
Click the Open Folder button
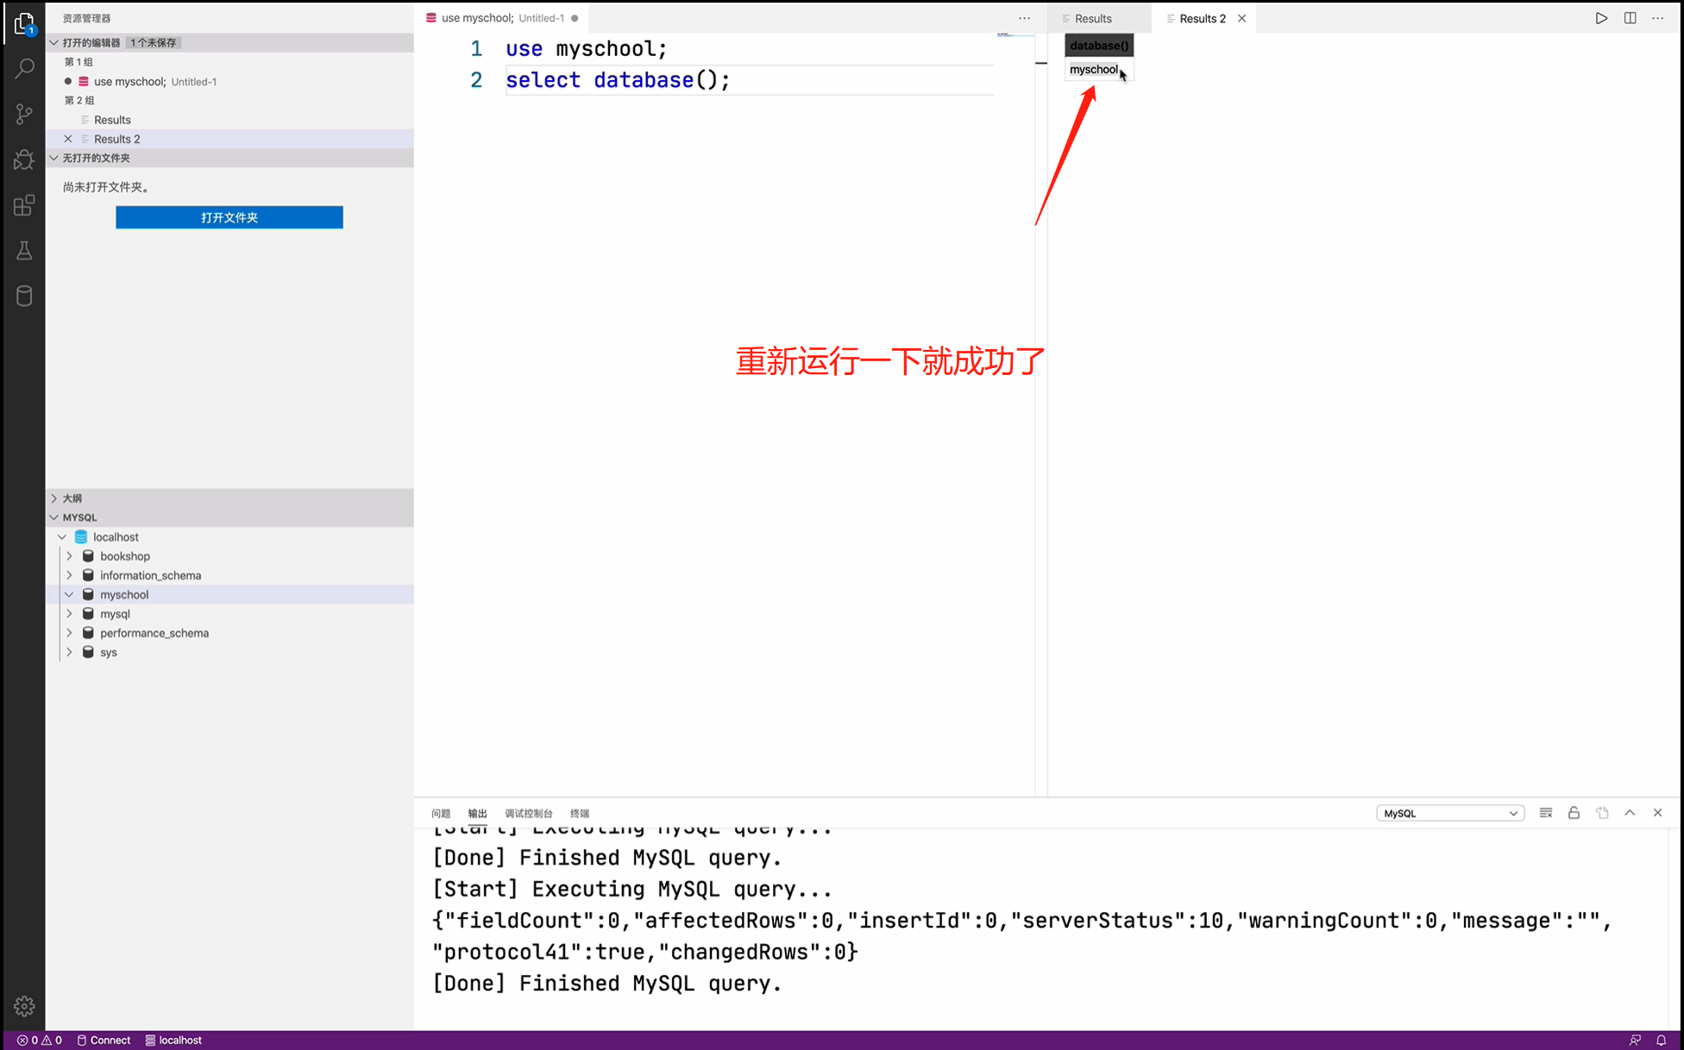coord(229,217)
